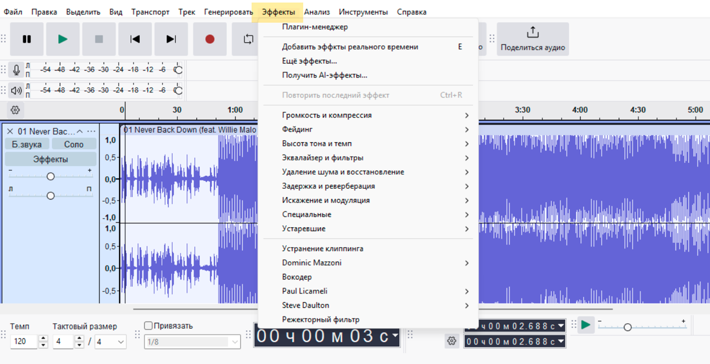Open the Файл menu
The width and height of the screenshot is (710, 364).
13,12
